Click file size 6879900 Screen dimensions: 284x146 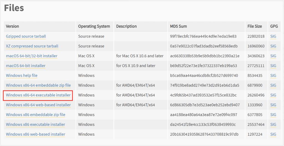(x=255, y=85)
